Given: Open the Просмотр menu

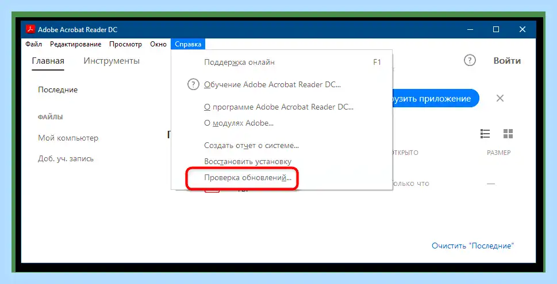Looking at the screenshot, I should coord(125,44).
